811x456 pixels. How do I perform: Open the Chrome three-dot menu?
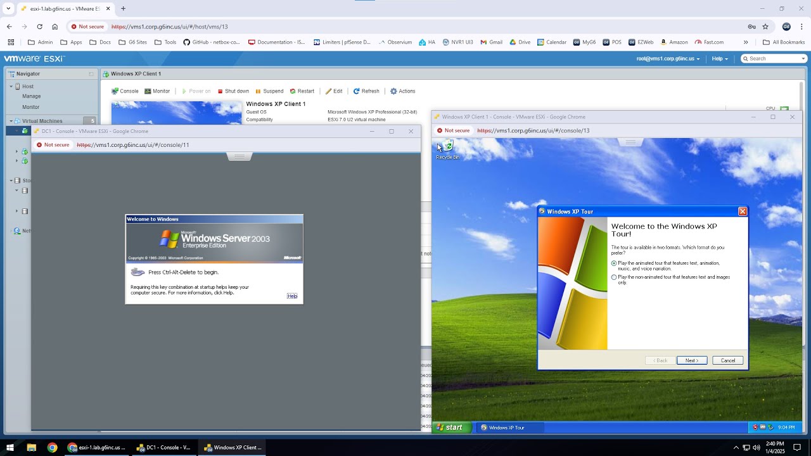[x=801, y=27]
